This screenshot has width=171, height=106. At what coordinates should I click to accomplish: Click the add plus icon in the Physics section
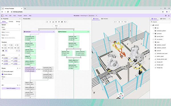click(x=18, y=68)
